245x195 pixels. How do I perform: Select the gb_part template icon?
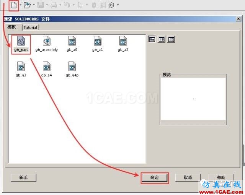tap(21, 44)
